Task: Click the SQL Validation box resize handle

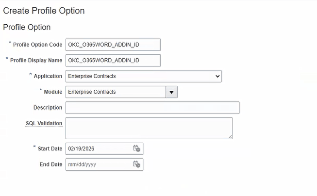Action: point(230,137)
